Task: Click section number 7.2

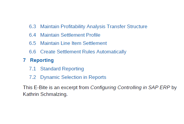Action: point(33,77)
